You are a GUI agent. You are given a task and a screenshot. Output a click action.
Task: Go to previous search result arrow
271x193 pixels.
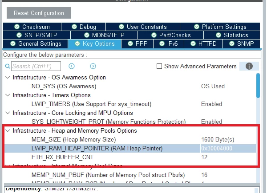tap(72, 66)
